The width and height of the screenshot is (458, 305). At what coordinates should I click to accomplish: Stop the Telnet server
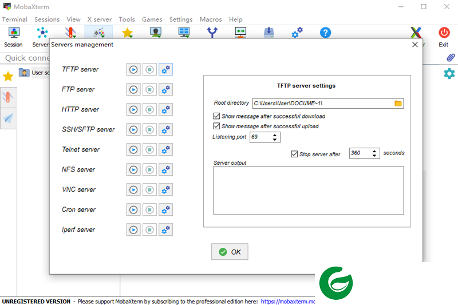tap(149, 150)
